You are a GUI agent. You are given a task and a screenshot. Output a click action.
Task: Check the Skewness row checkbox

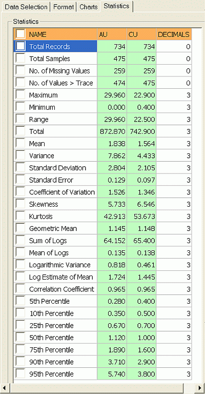coord(20,204)
